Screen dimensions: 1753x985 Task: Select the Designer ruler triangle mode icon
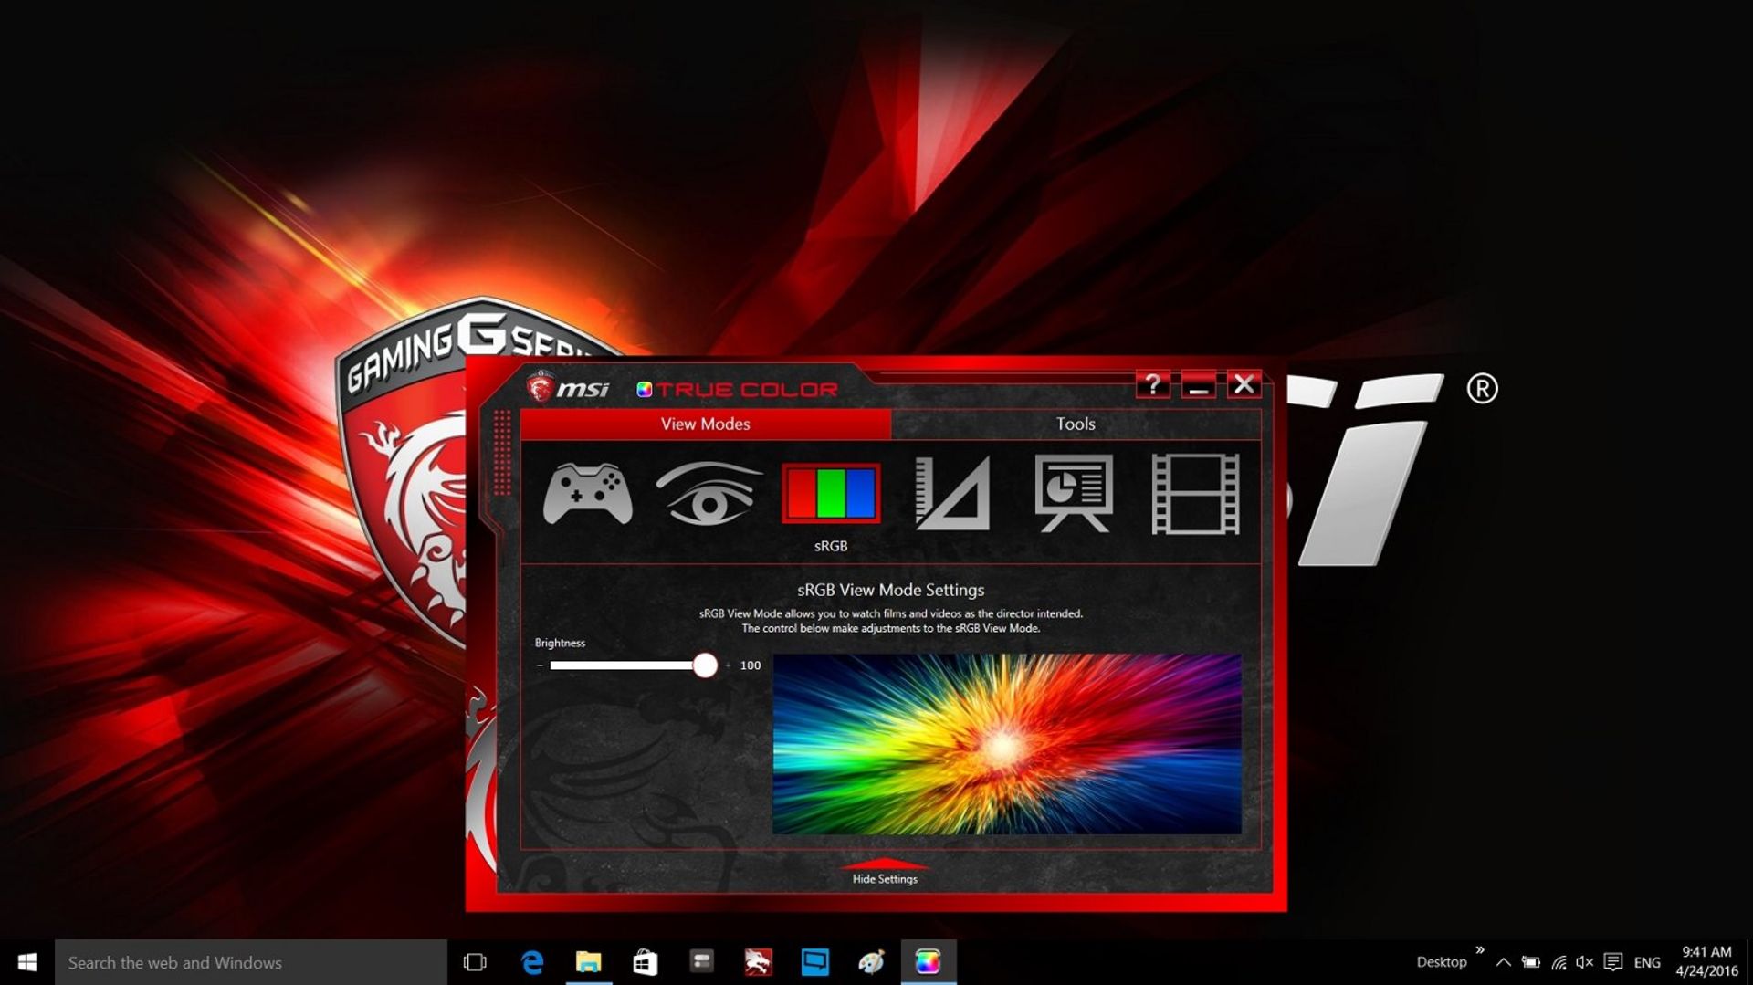952,493
